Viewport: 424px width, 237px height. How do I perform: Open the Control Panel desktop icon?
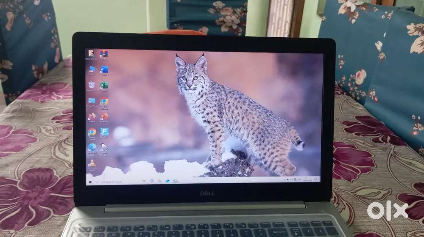click(92, 101)
